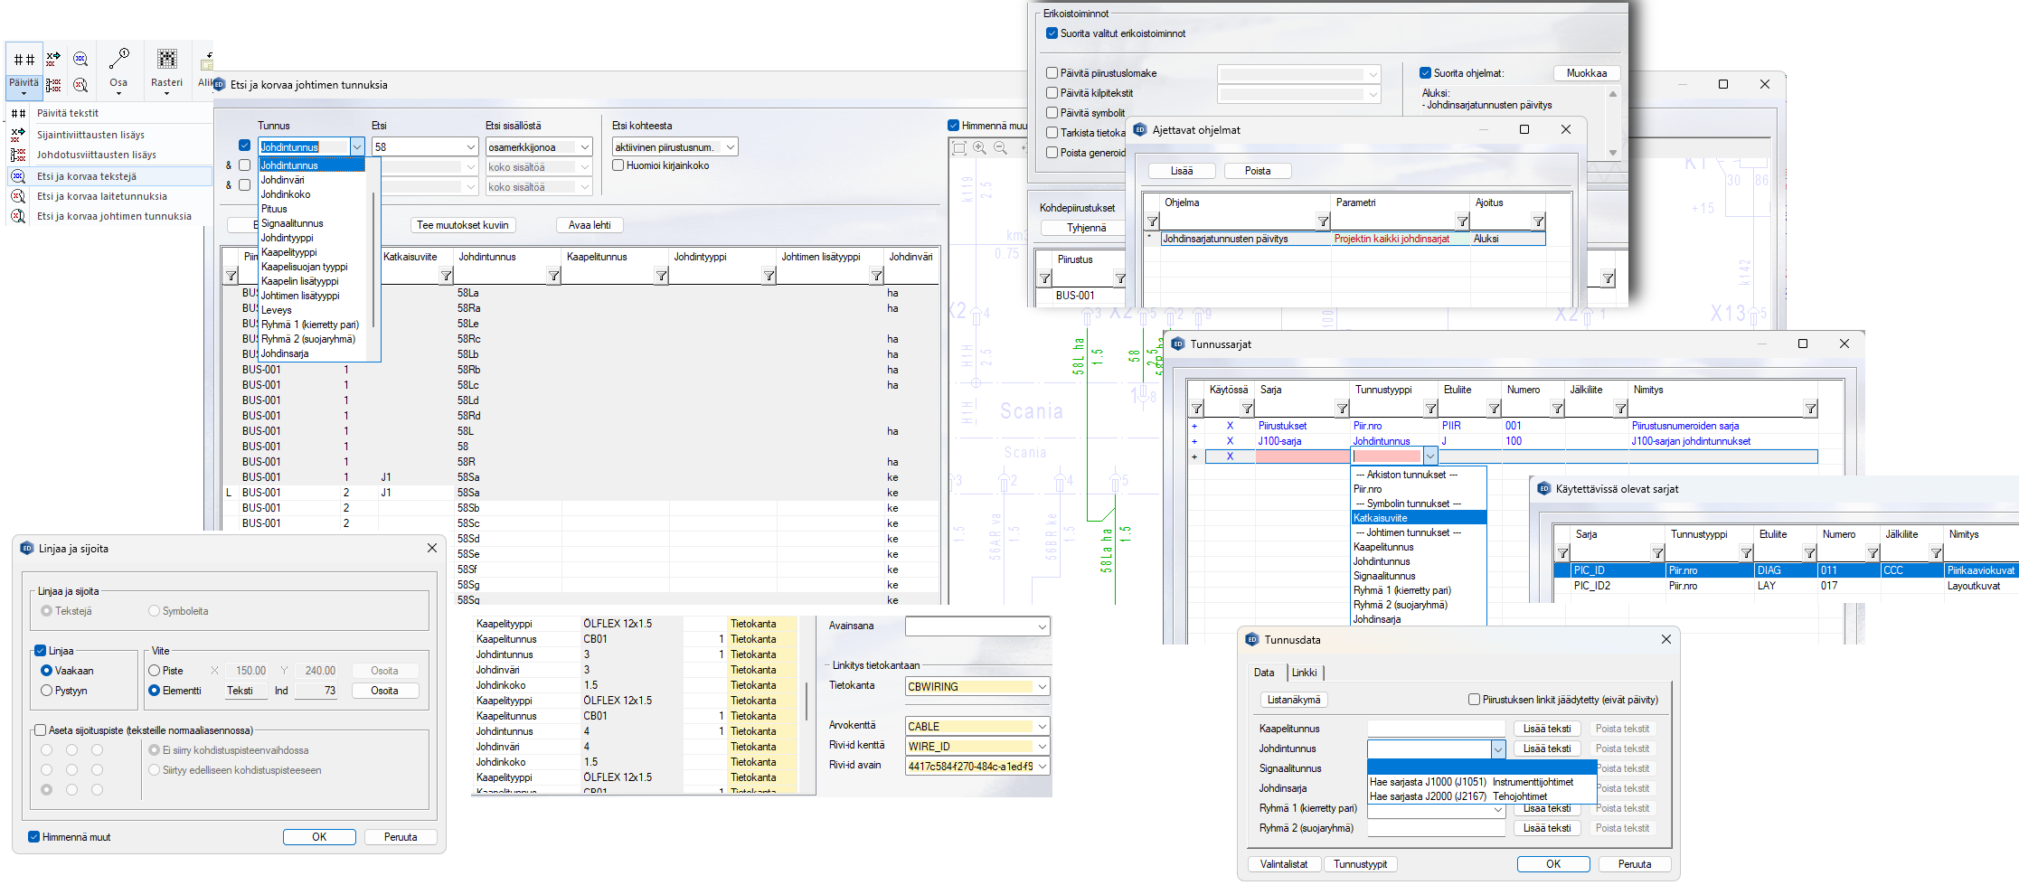This screenshot has width=2019, height=885.
Task: Select the Pystyyn radio button
Action: point(47,691)
